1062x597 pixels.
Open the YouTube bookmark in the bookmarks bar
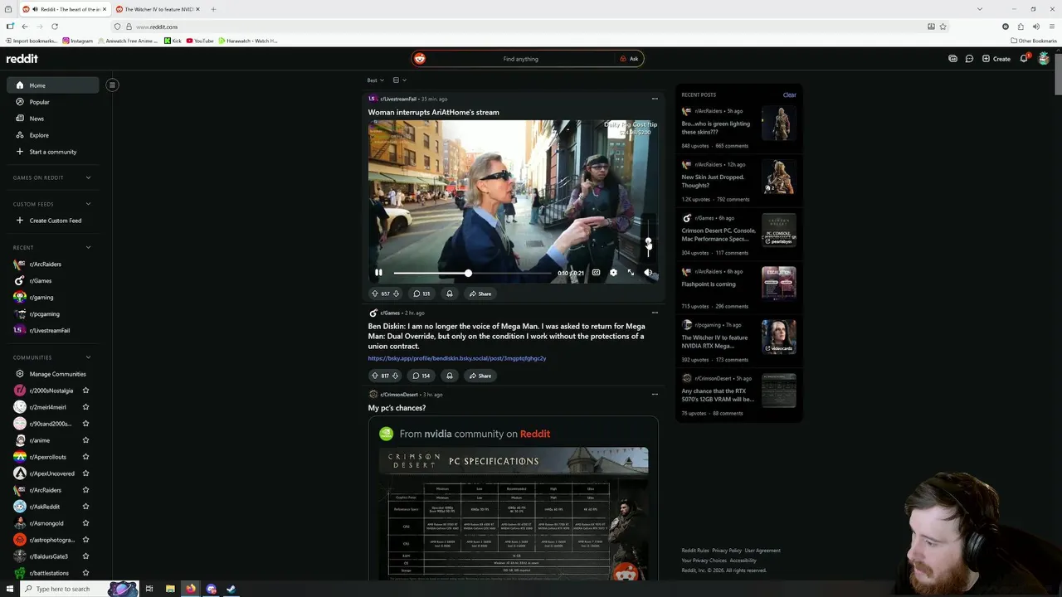point(200,41)
